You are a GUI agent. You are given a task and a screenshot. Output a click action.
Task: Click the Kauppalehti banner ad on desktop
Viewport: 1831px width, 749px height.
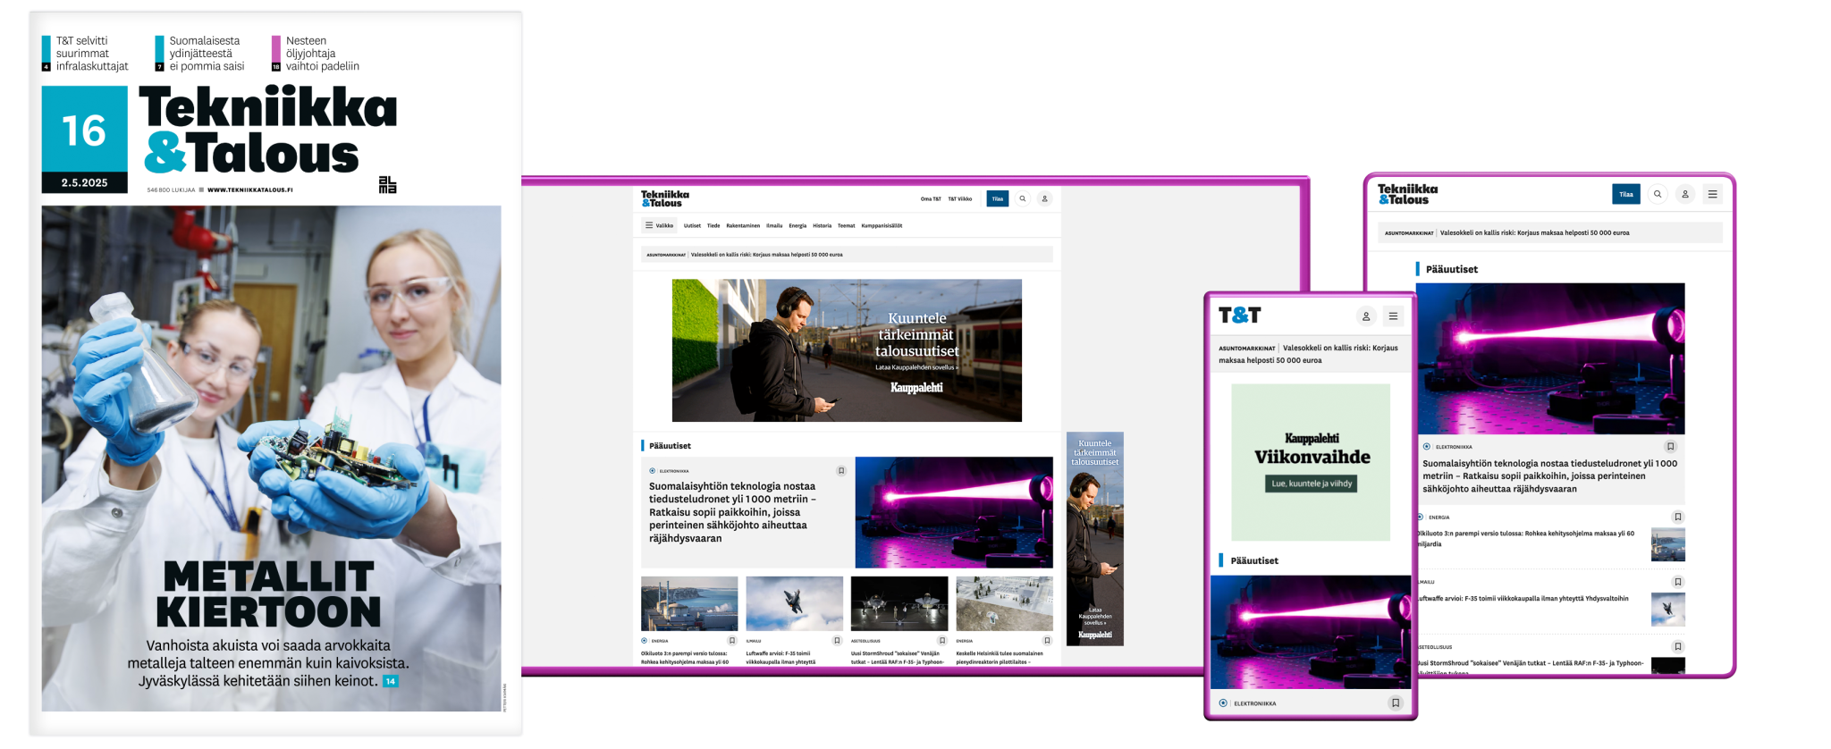(x=847, y=350)
